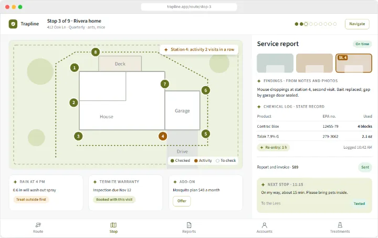Open the first blue-gray service photo thumbnail
This screenshot has width=378, height=238.
click(275, 63)
